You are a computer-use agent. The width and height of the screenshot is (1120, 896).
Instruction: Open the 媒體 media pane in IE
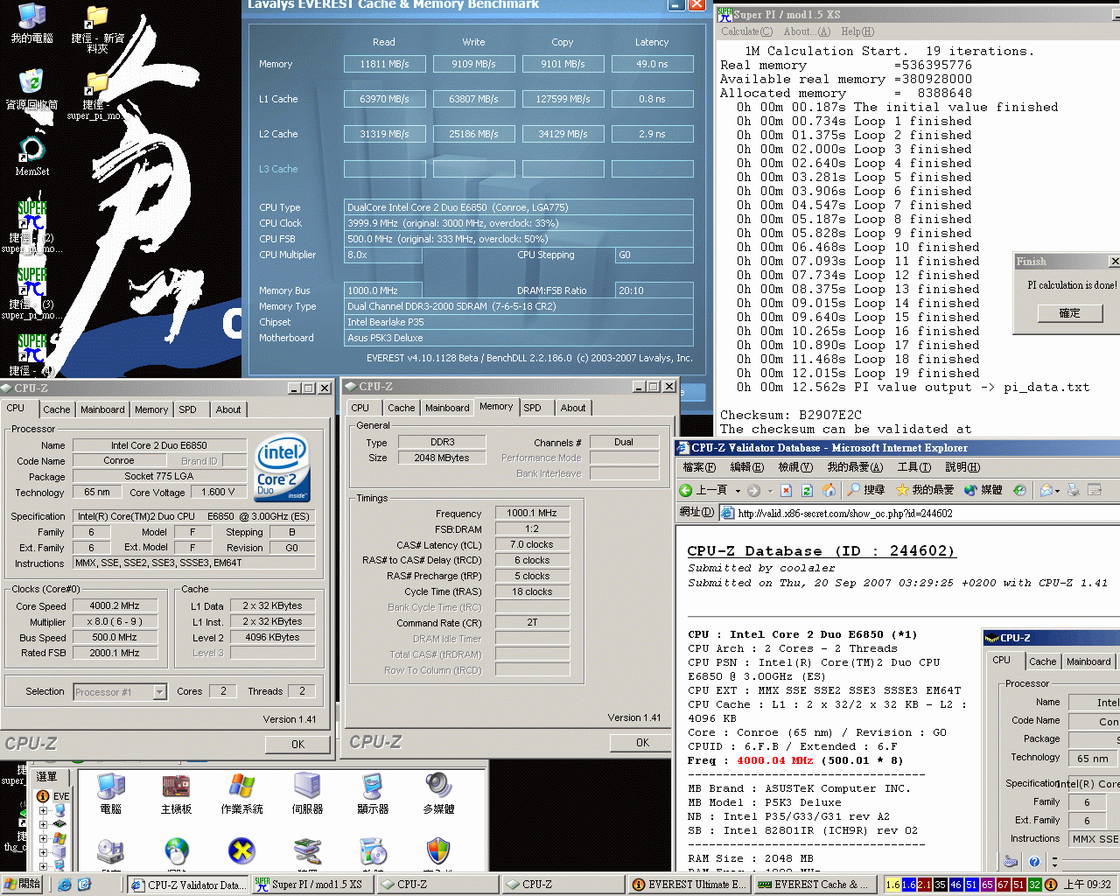tap(983, 490)
